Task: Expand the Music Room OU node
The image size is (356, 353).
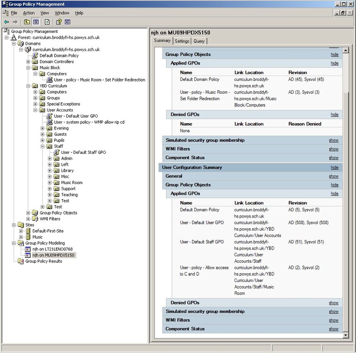Action: pos(50,183)
